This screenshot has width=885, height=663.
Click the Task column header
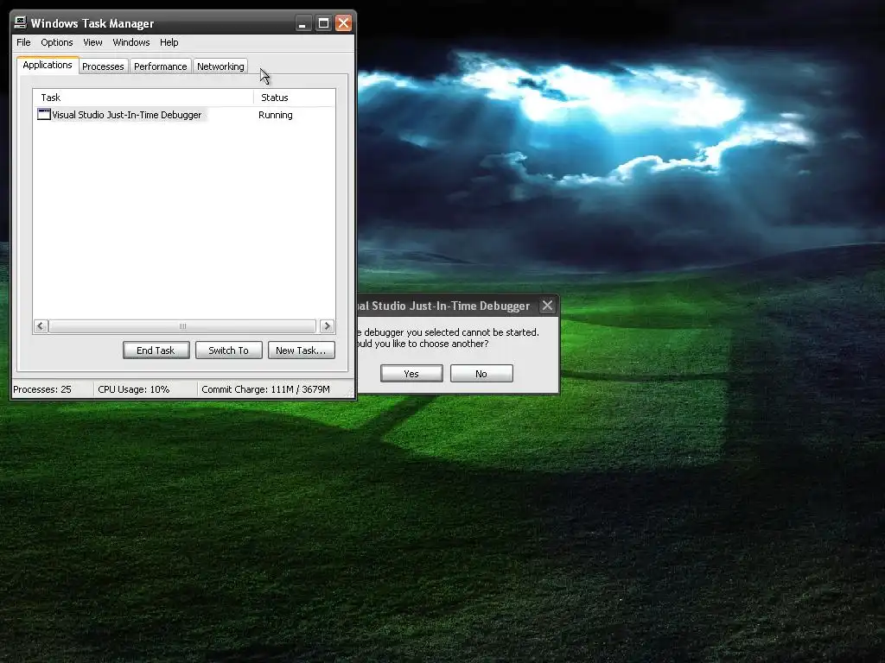pyautogui.click(x=143, y=98)
